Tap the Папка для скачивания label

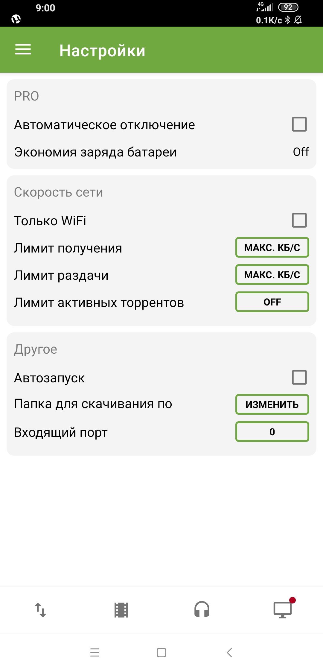click(x=93, y=404)
